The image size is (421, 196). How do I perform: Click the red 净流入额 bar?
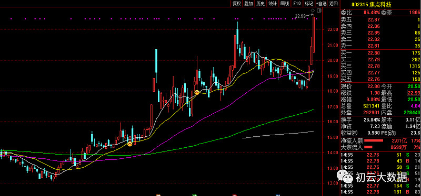coord(373,140)
